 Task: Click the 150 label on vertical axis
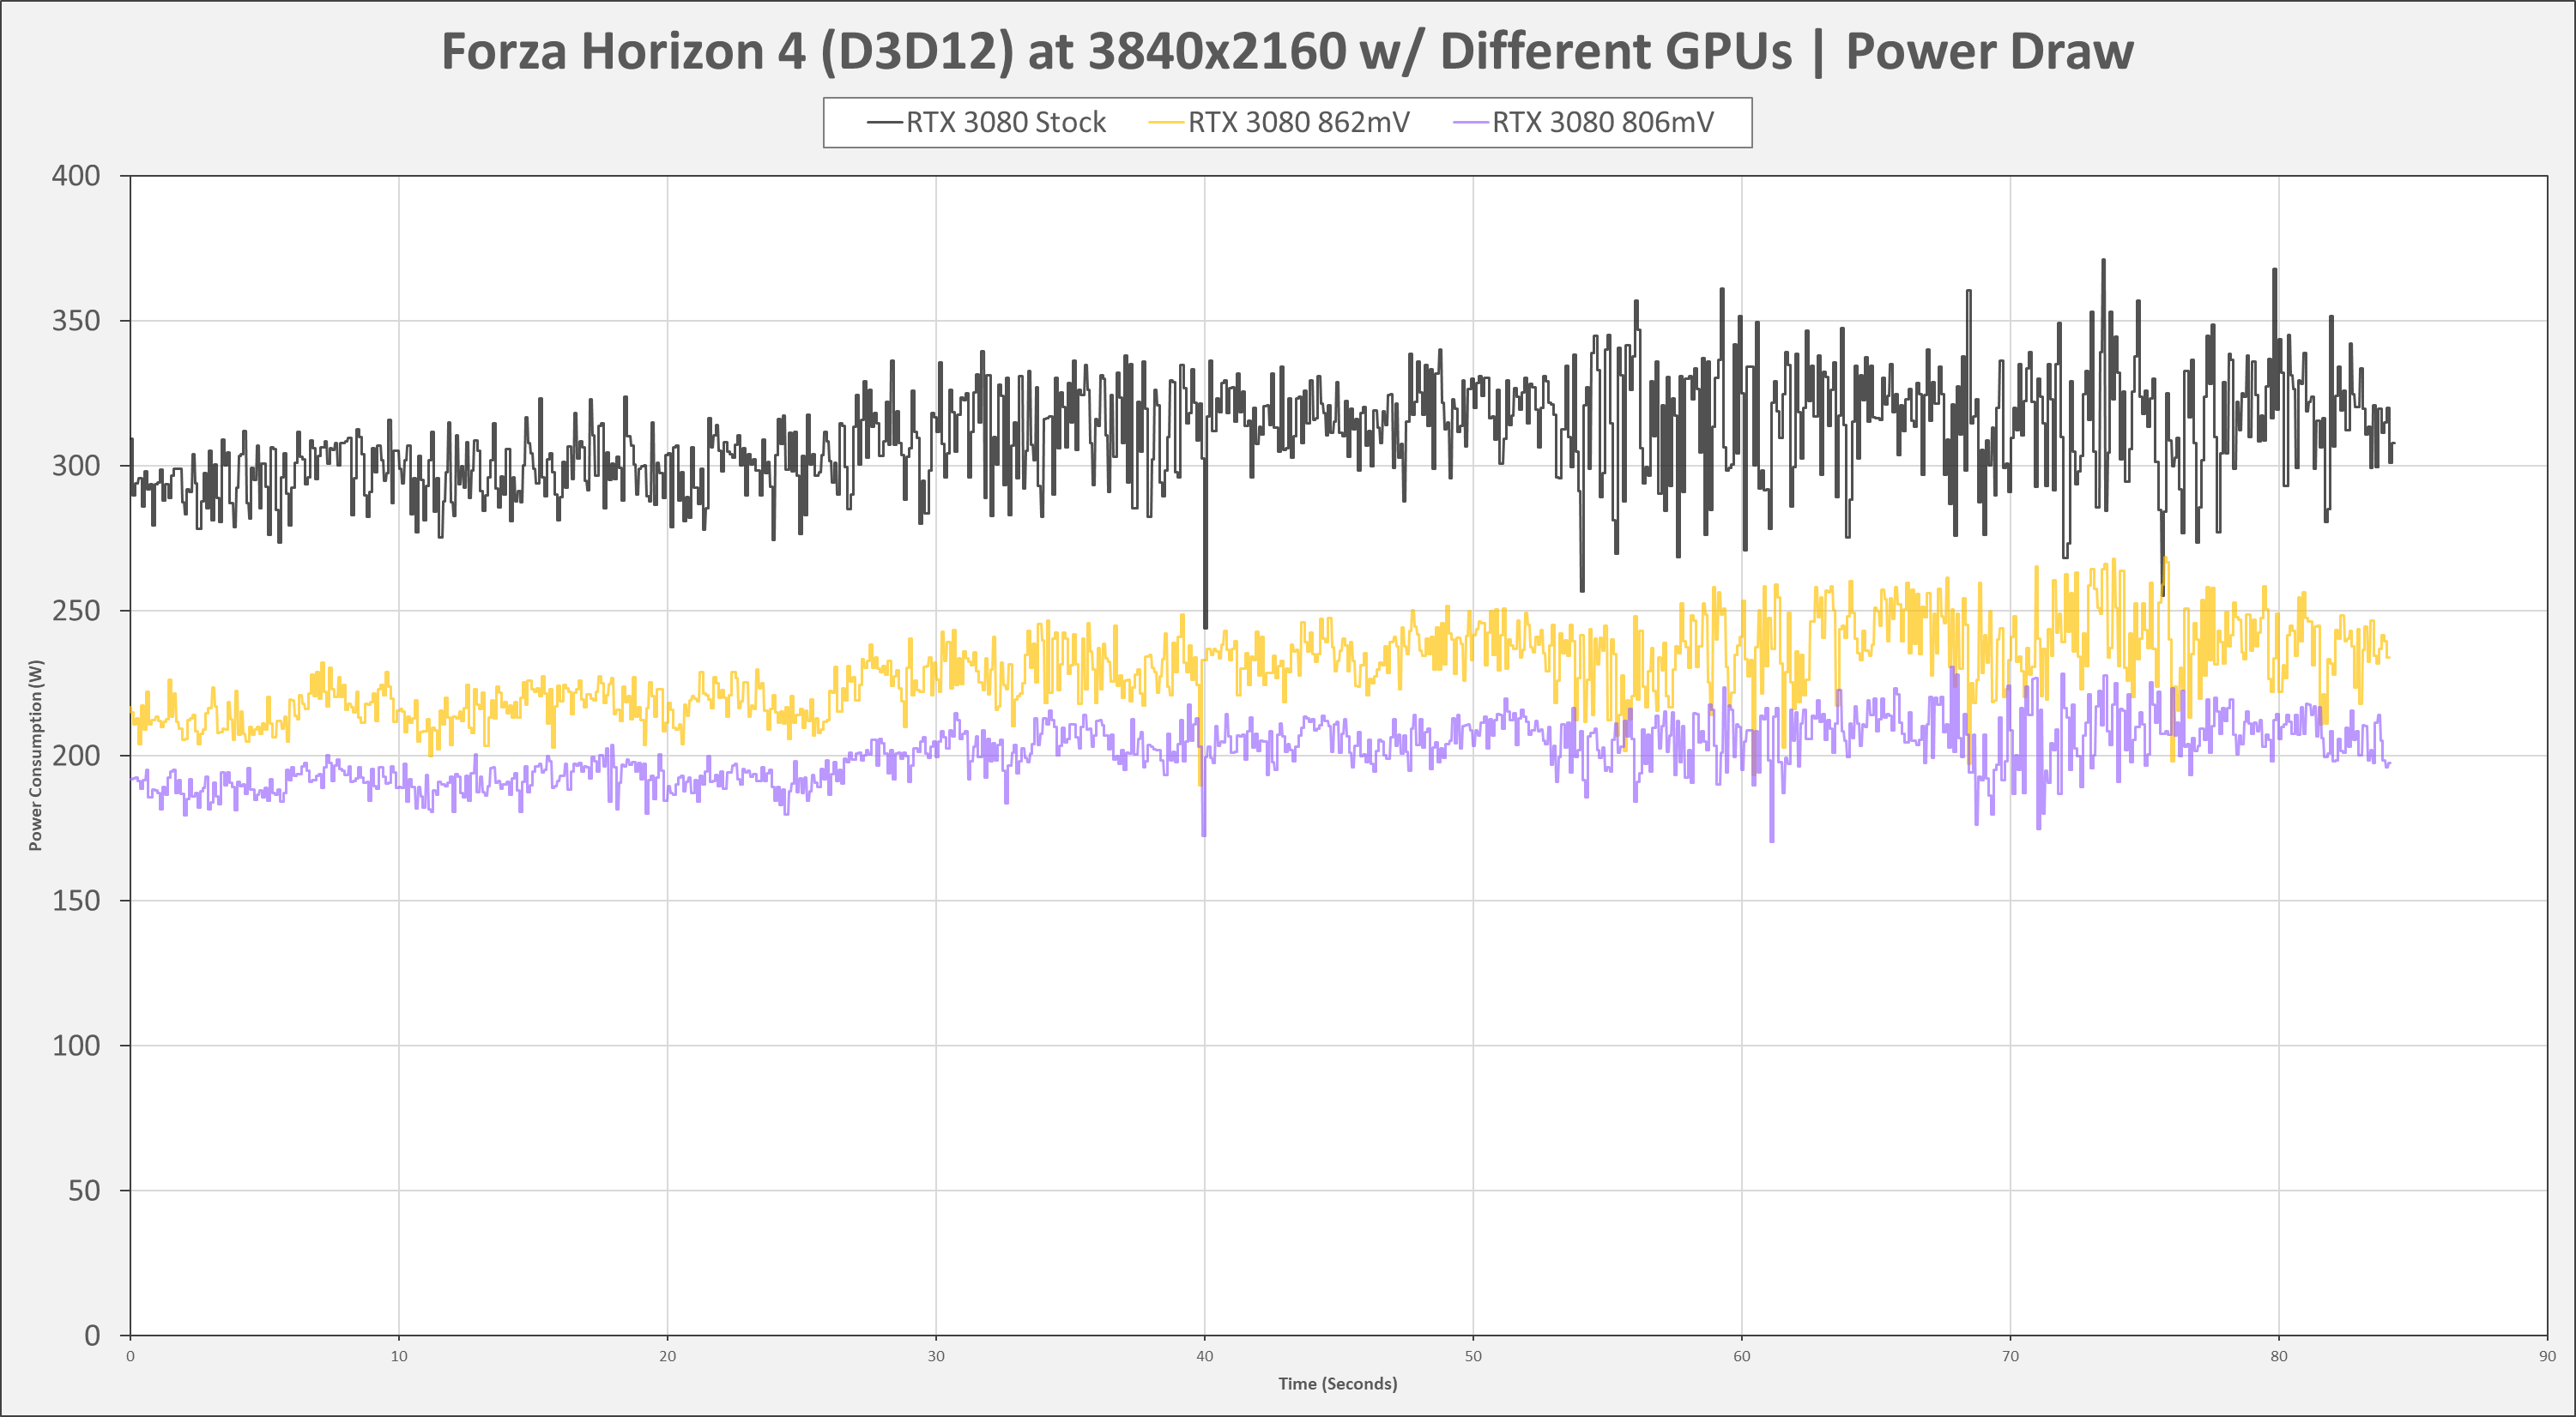click(x=76, y=901)
